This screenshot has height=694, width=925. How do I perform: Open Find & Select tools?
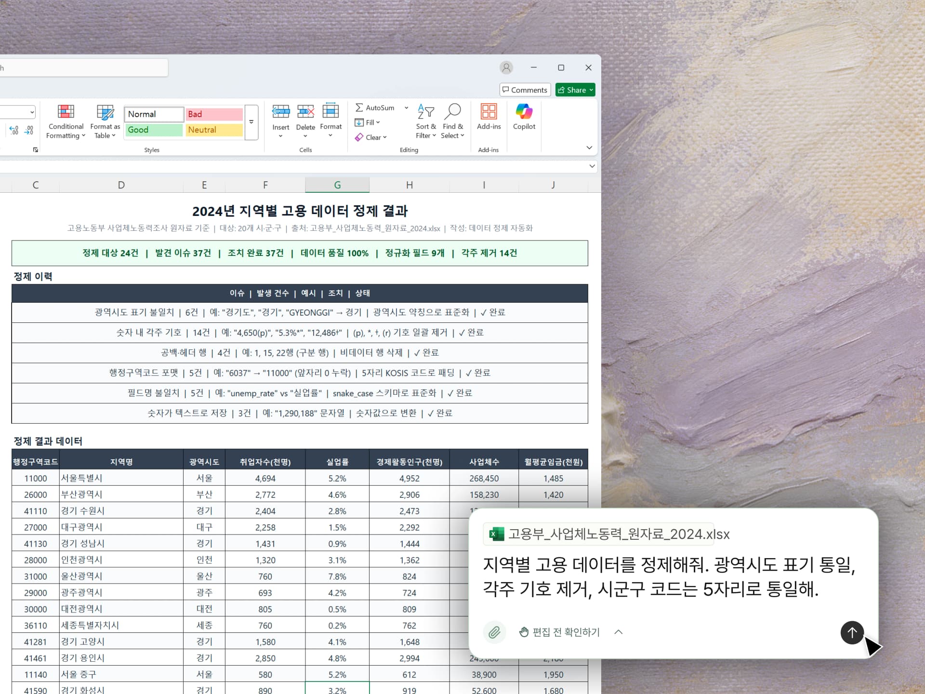click(452, 120)
